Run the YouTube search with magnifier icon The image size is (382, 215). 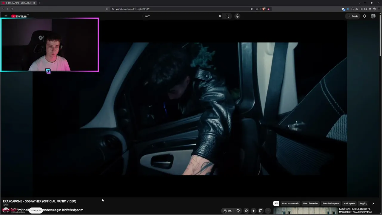(x=227, y=16)
